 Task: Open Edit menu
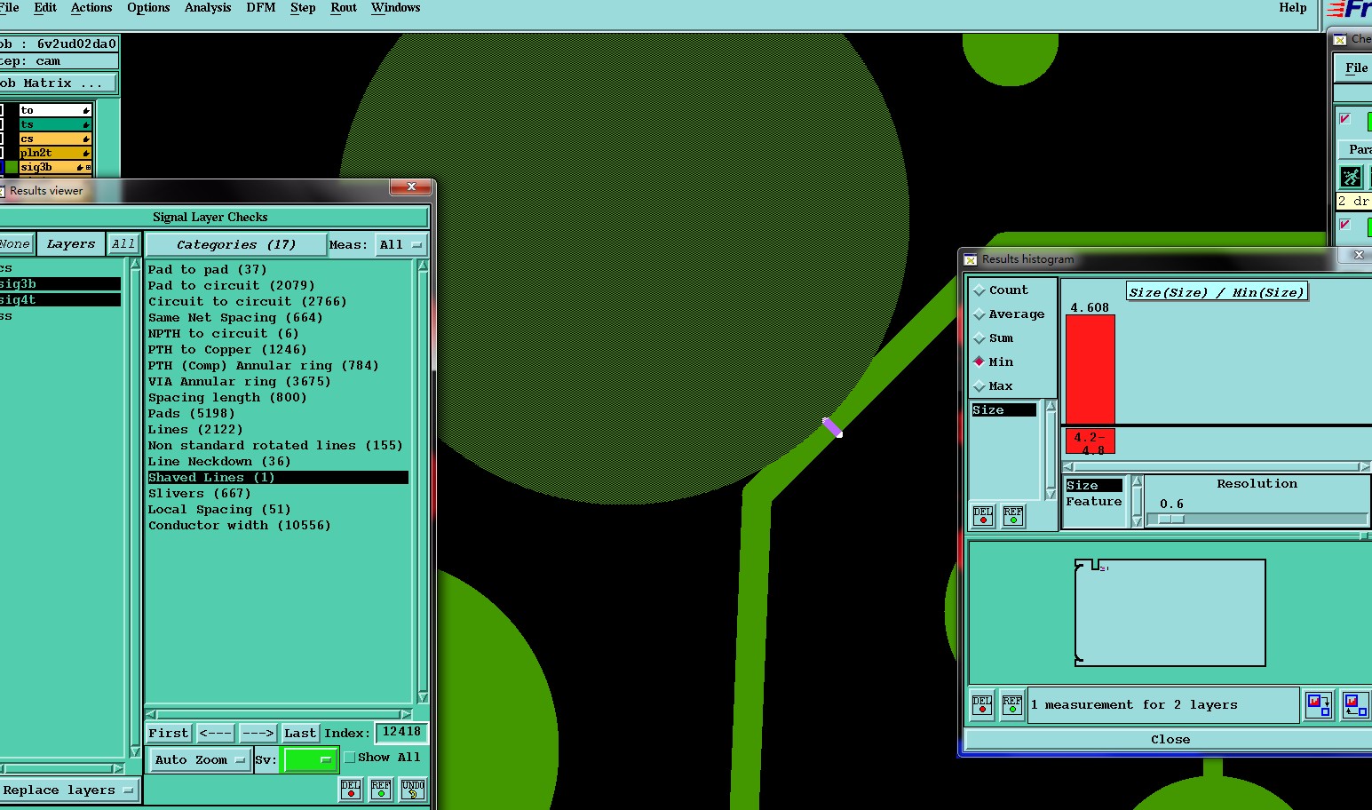pyautogui.click(x=45, y=8)
